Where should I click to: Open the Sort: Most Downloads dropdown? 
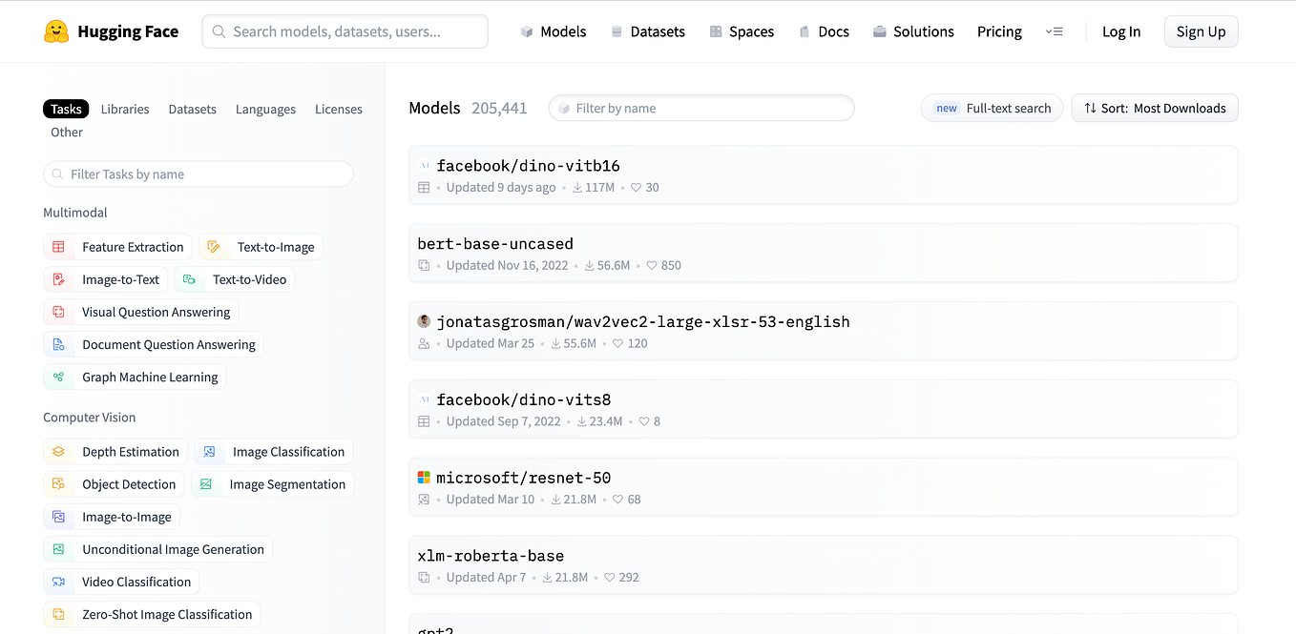tap(1154, 108)
